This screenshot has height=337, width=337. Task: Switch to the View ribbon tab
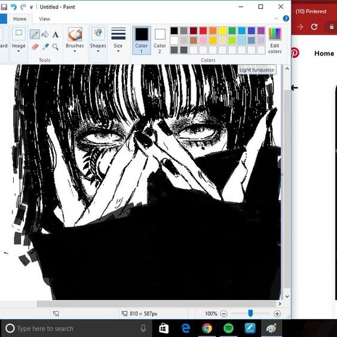(x=44, y=19)
